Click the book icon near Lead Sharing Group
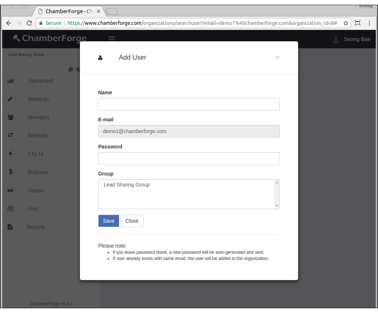 click(70, 69)
